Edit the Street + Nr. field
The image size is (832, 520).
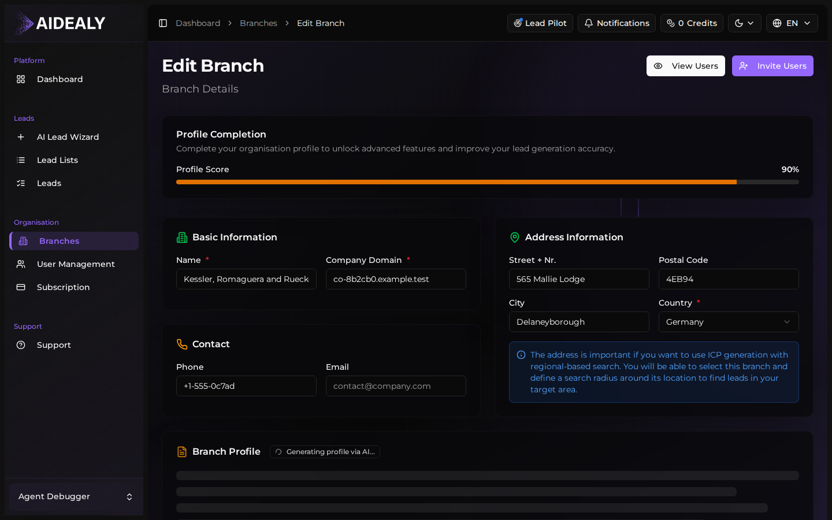(x=579, y=279)
